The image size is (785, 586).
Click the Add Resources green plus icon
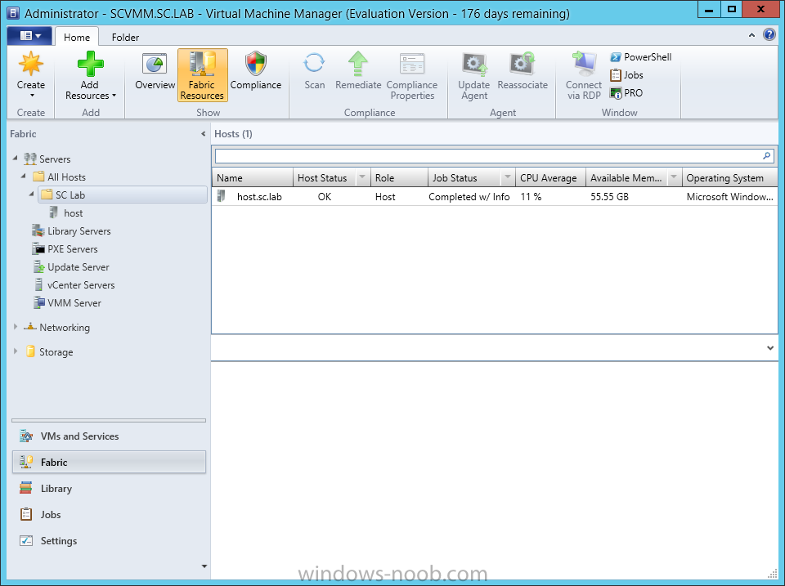point(91,64)
